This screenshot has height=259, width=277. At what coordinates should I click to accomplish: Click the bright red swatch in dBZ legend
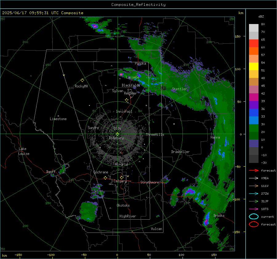coord(254,43)
